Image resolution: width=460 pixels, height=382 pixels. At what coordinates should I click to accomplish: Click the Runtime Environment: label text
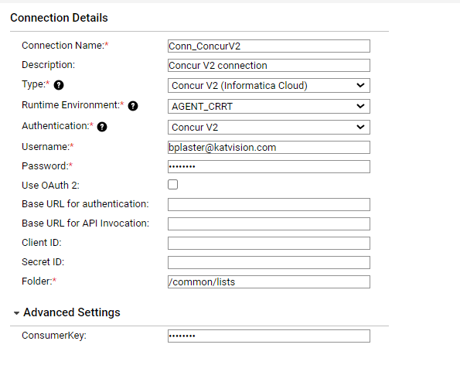tap(70, 105)
